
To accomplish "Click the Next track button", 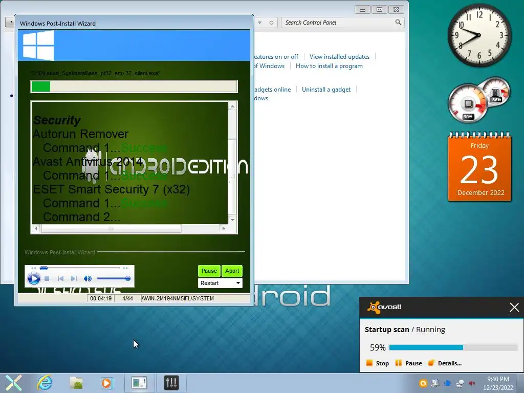I will (74, 278).
